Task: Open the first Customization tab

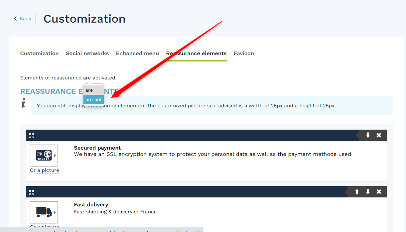Action: [x=39, y=53]
